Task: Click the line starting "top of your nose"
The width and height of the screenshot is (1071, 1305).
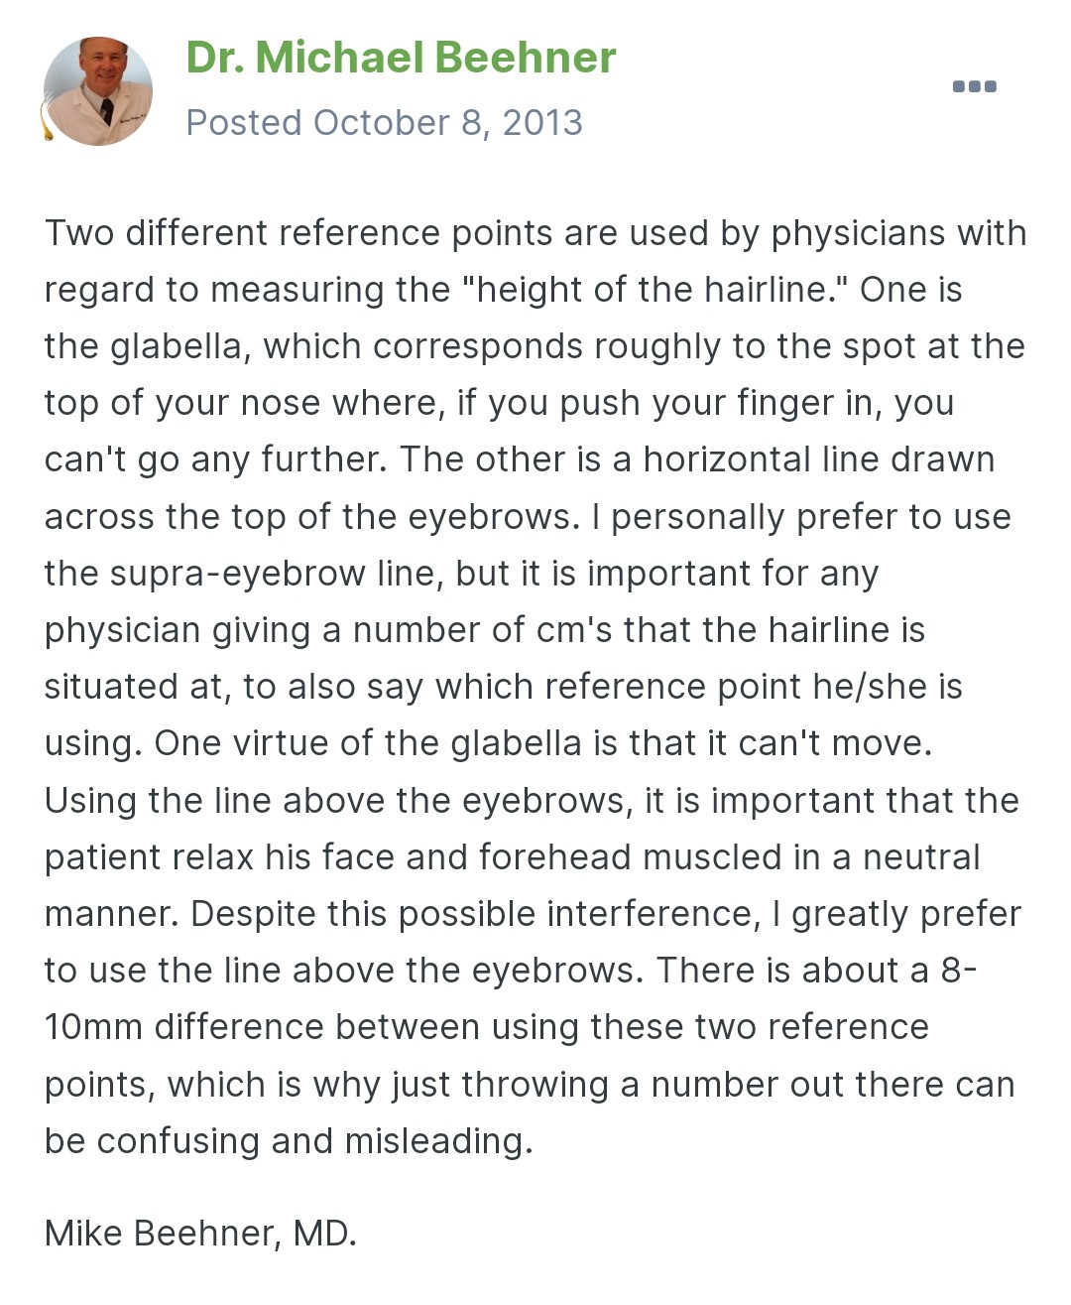Action: pyautogui.click(x=499, y=403)
